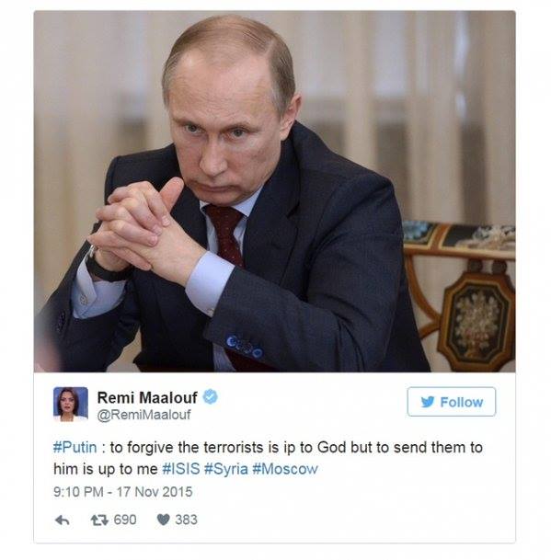551x560 pixels.
Task: View the 383 likes count
Action: [186, 520]
